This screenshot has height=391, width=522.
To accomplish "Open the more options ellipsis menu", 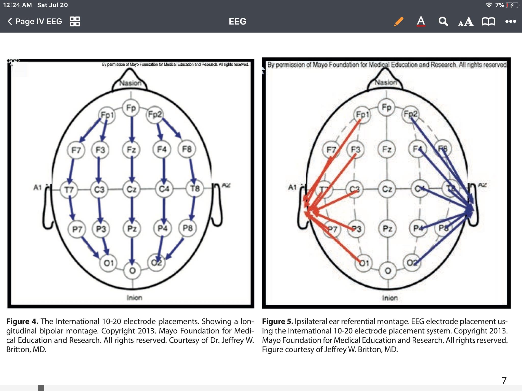I will pyautogui.click(x=511, y=21).
